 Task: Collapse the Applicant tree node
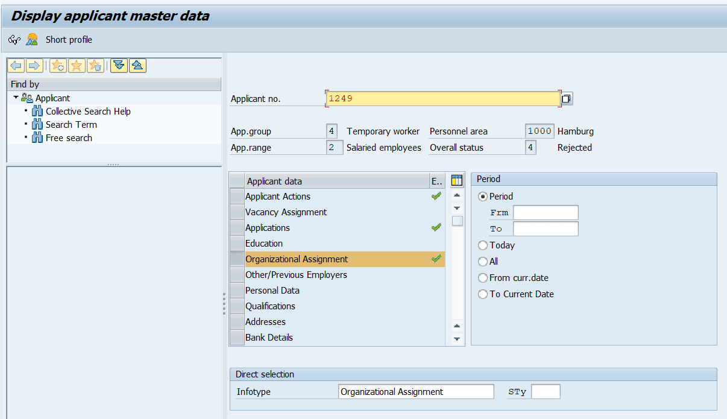16,98
